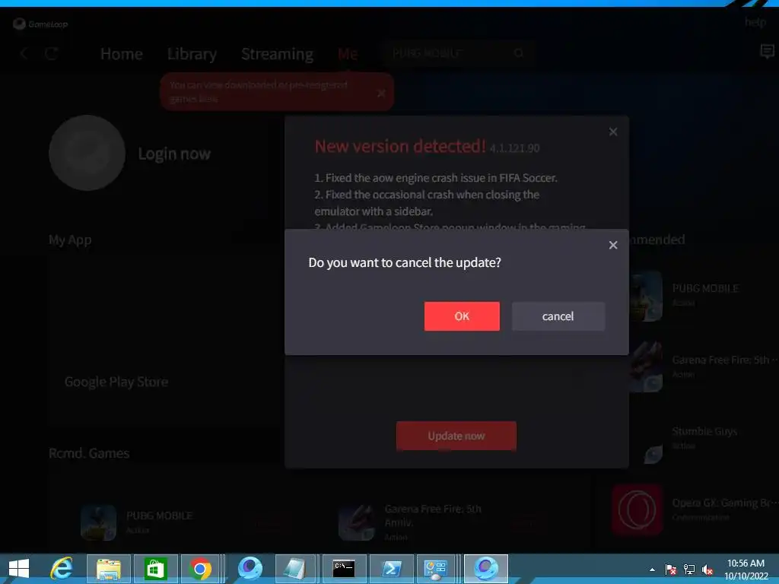Open the Library tab

pos(192,54)
